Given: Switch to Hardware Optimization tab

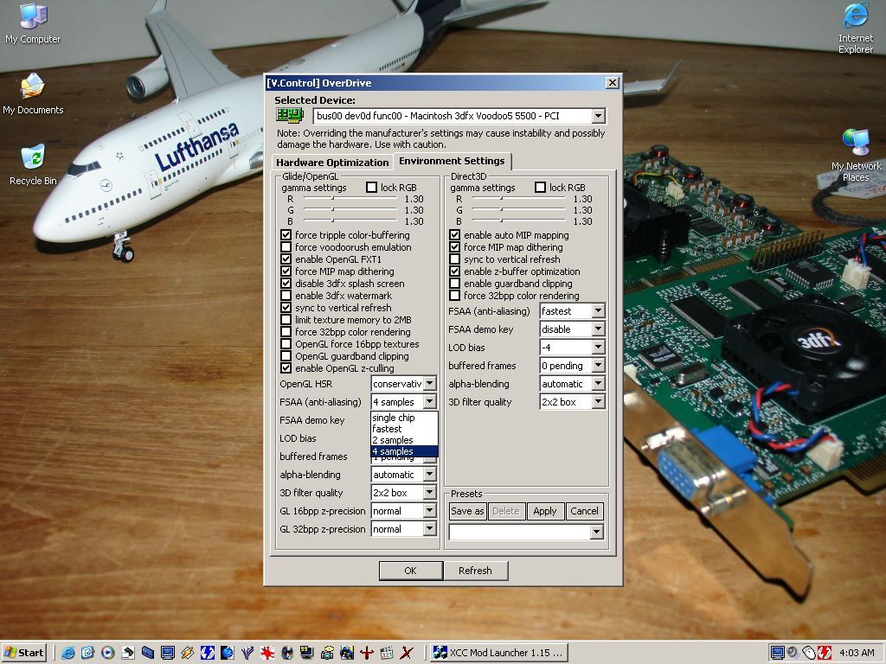Looking at the screenshot, I should pos(332,162).
